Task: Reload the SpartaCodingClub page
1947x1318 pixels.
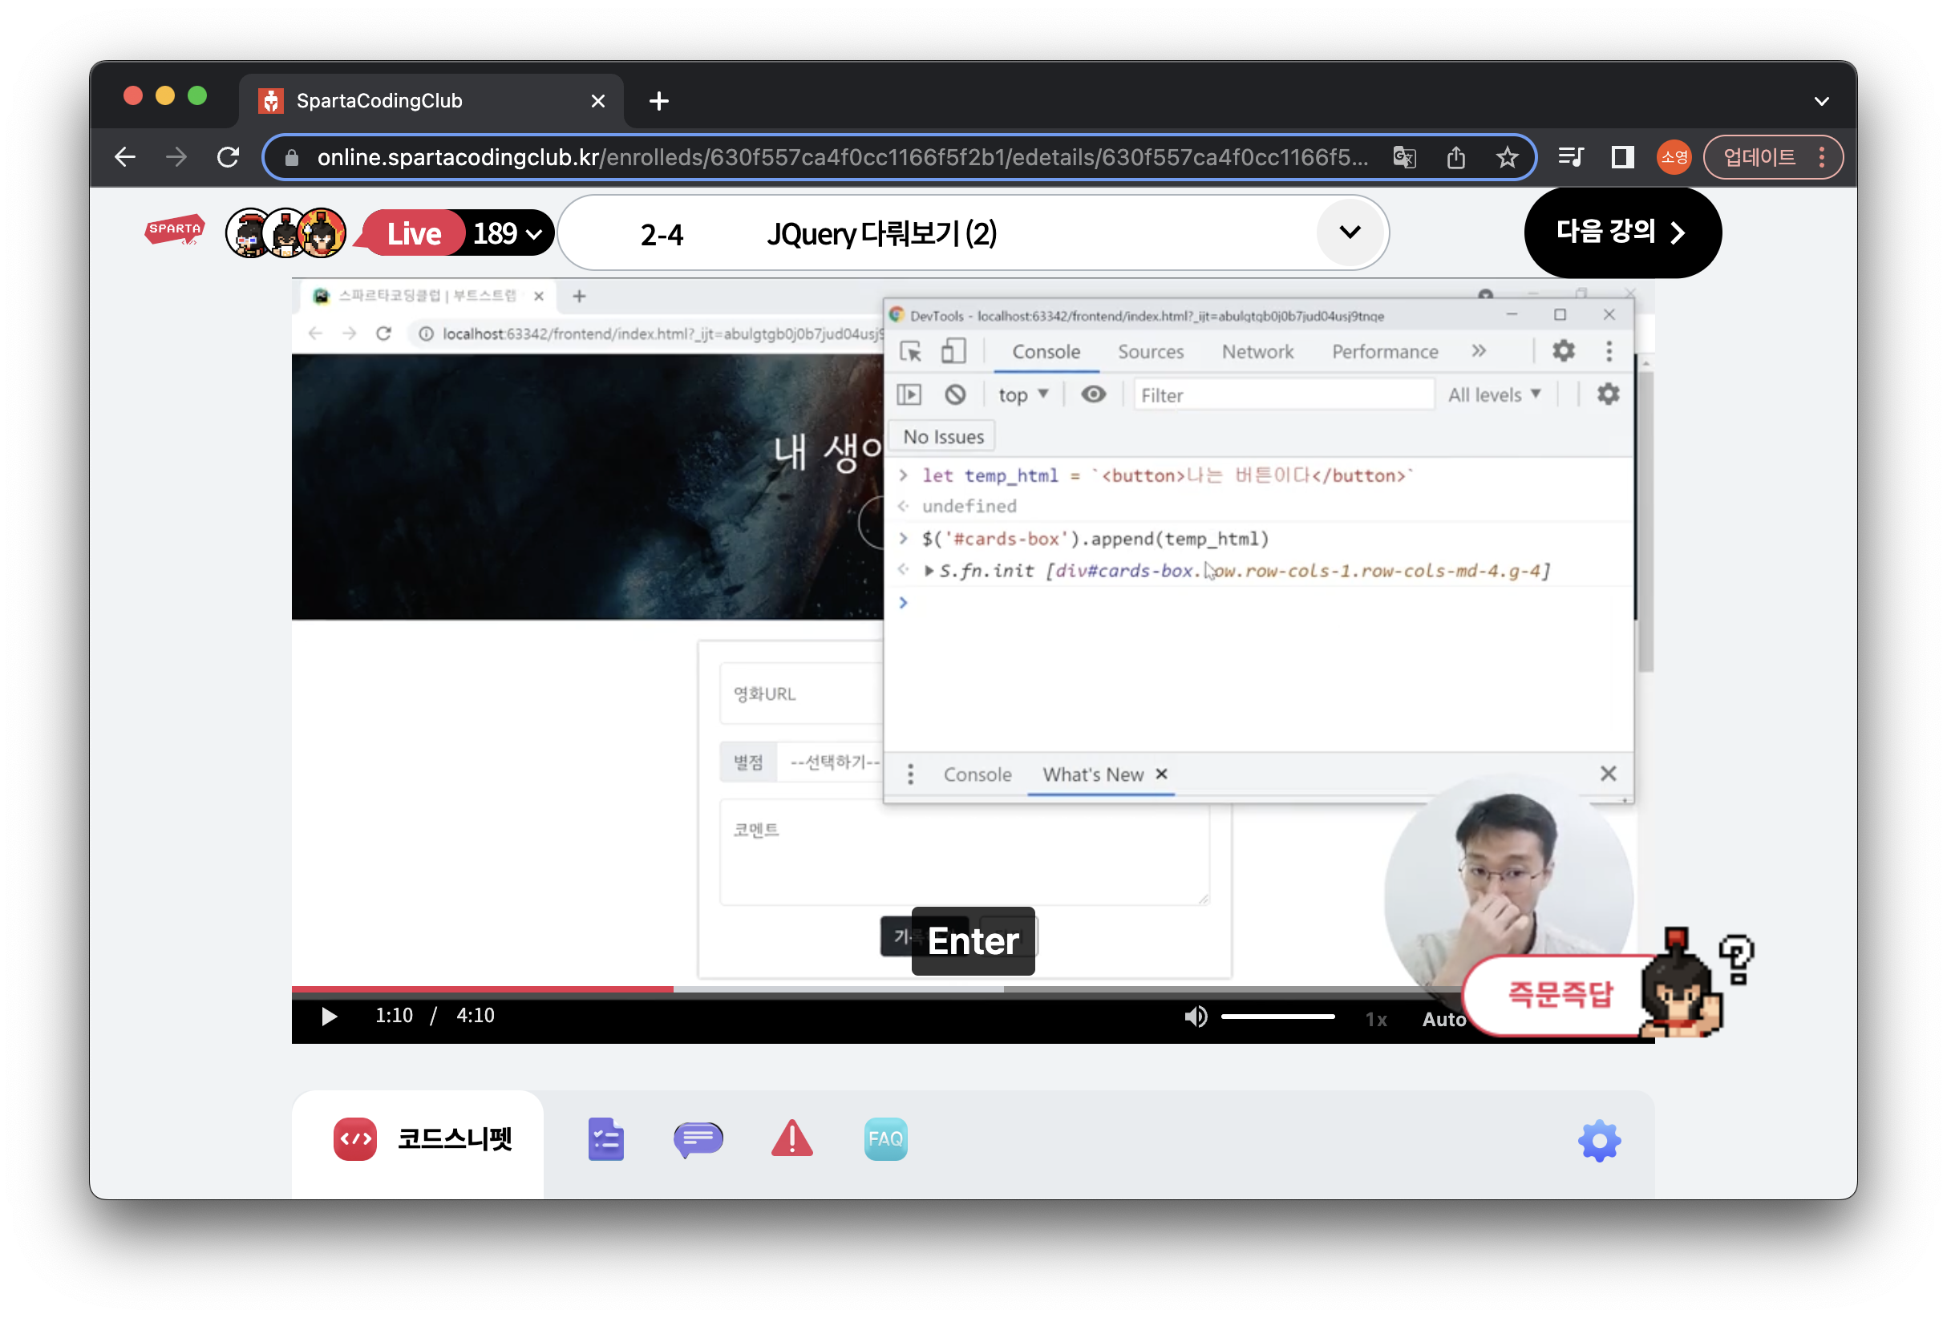Action: pyautogui.click(x=228, y=156)
